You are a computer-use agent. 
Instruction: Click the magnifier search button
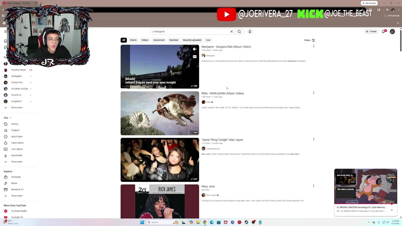coord(239,31)
